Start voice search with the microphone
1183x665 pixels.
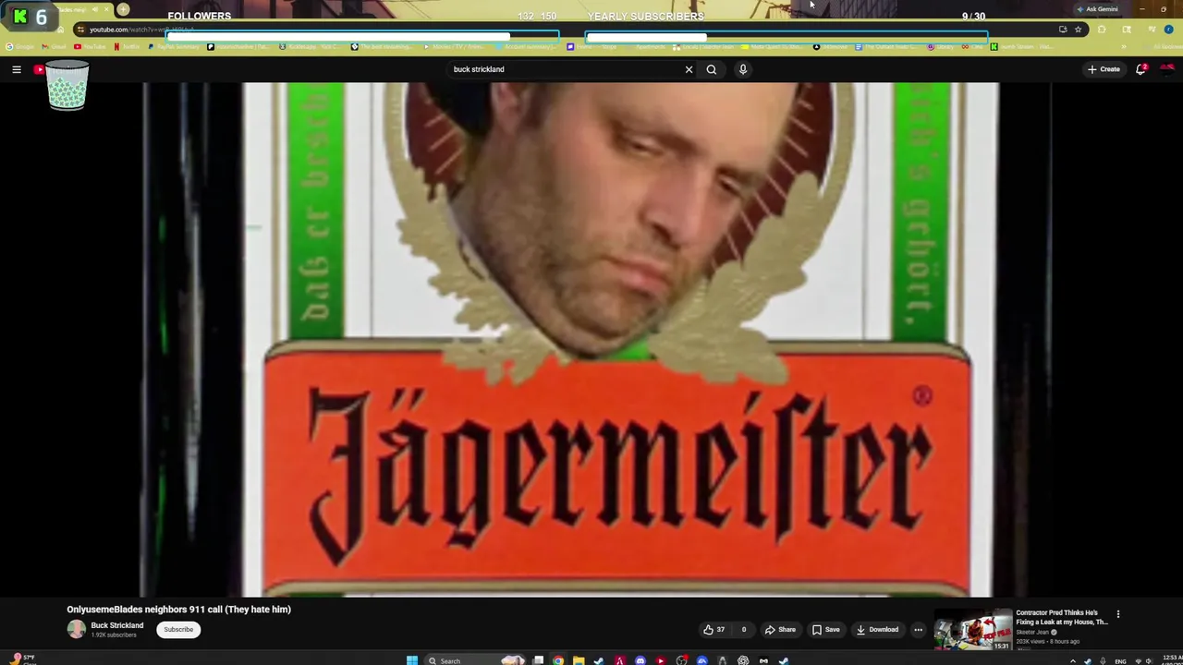pyautogui.click(x=743, y=69)
